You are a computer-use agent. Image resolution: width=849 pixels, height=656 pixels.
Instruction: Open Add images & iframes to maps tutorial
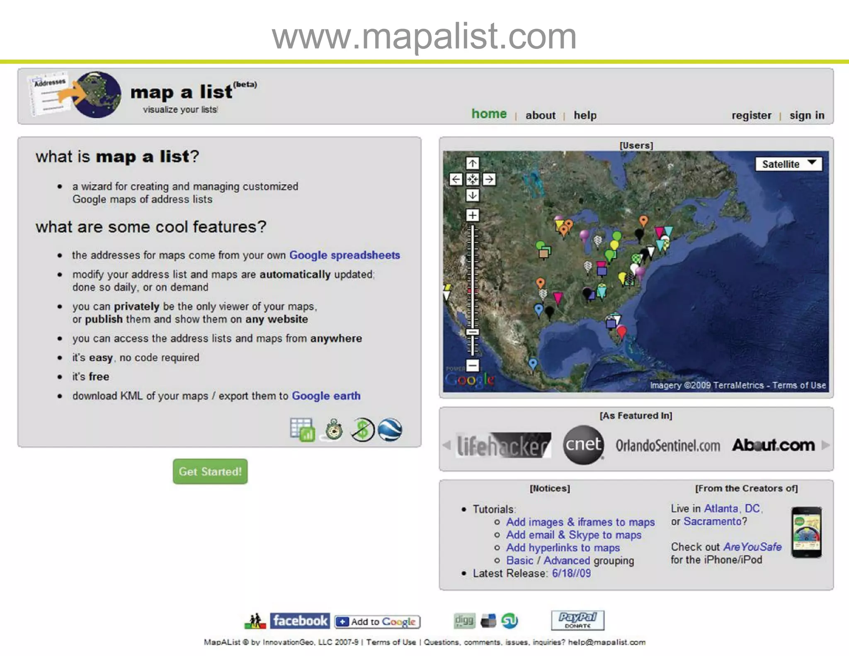[x=580, y=522]
